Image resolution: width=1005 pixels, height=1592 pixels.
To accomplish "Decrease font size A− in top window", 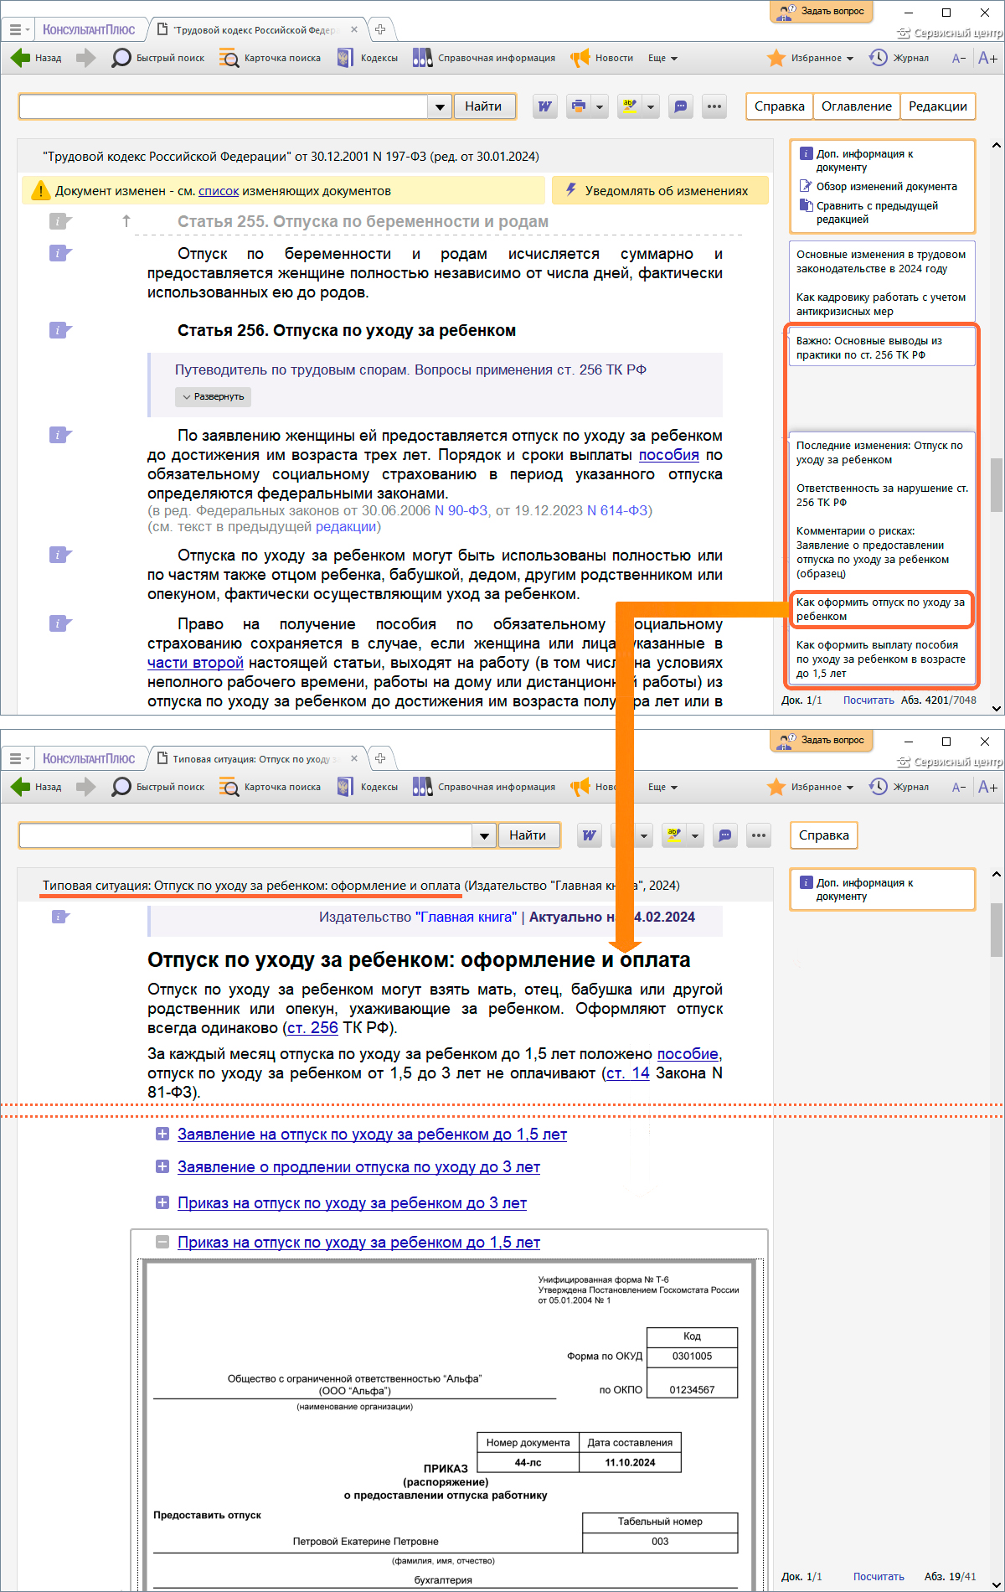I will 959,58.
